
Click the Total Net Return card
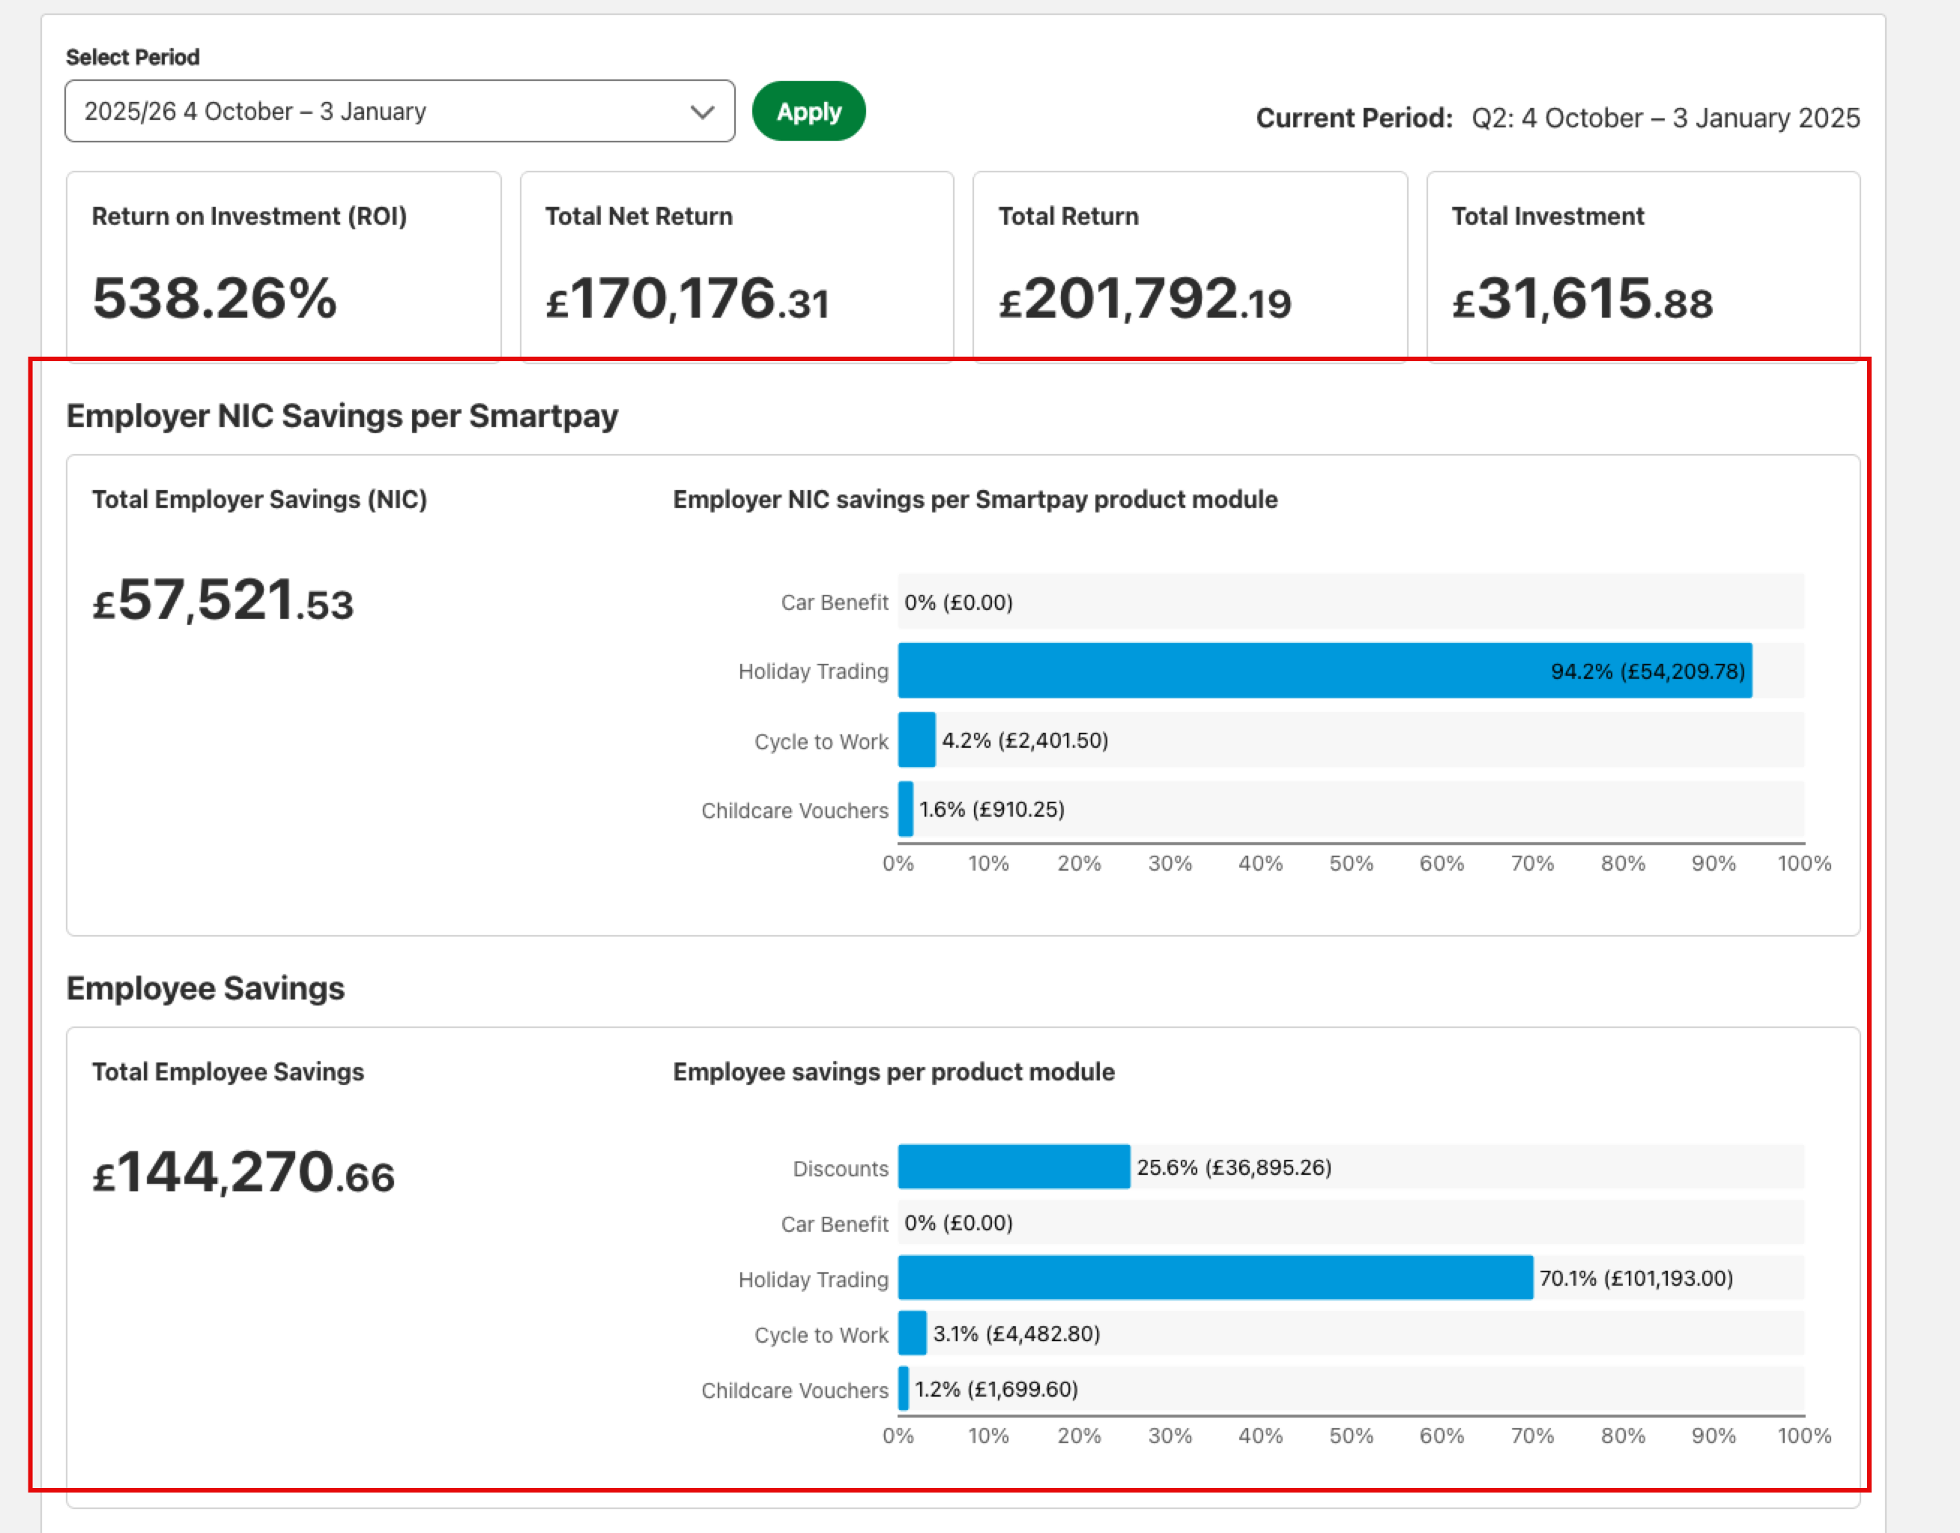(x=736, y=266)
